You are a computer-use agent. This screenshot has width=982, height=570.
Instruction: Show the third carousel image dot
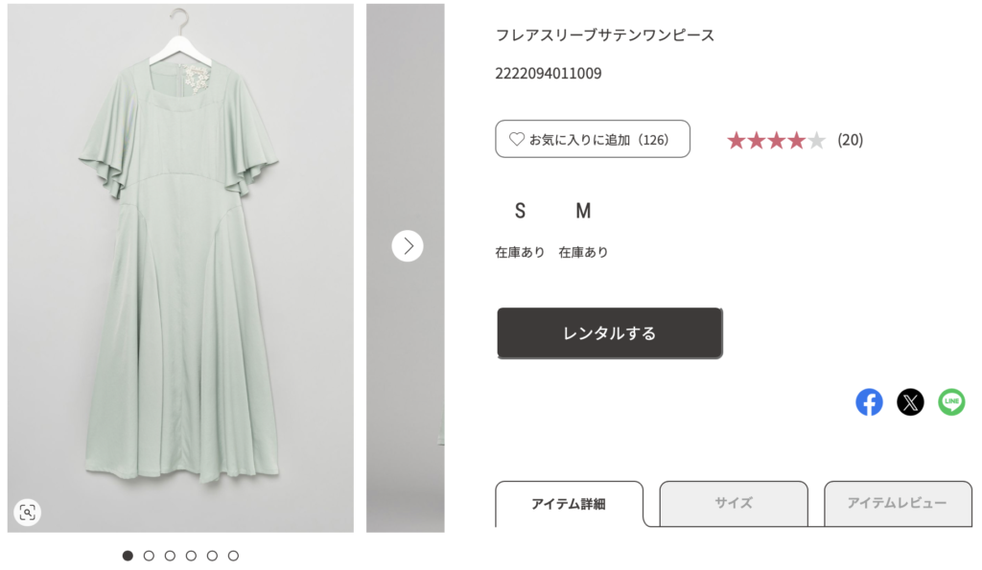pyautogui.click(x=170, y=556)
